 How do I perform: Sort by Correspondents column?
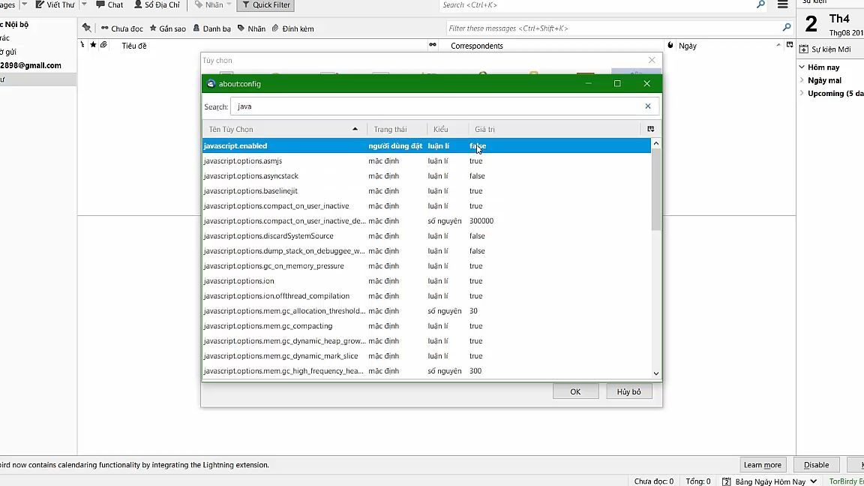pyautogui.click(x=477, y=46)
